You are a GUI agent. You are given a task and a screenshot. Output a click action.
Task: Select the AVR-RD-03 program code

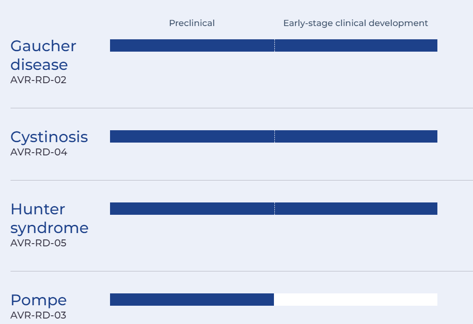pyautogui.click(x=38, y=315)
